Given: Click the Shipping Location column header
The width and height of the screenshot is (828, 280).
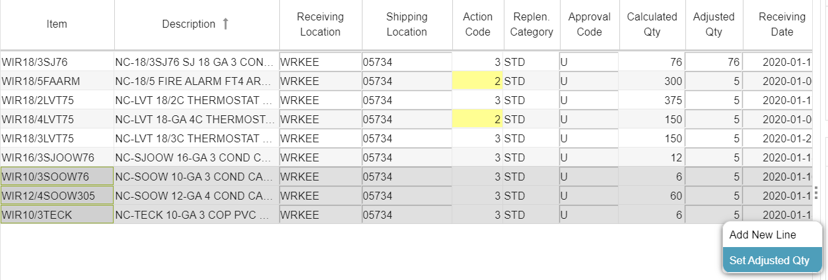Looking at the screenshot, I should click(x=407, y=24).
